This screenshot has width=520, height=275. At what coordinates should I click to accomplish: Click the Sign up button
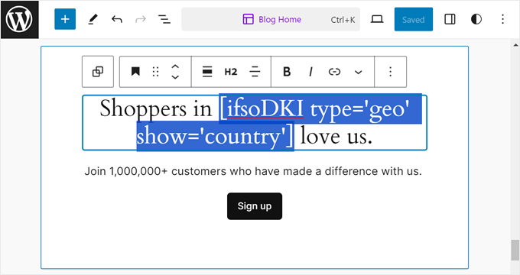(255, 206)
